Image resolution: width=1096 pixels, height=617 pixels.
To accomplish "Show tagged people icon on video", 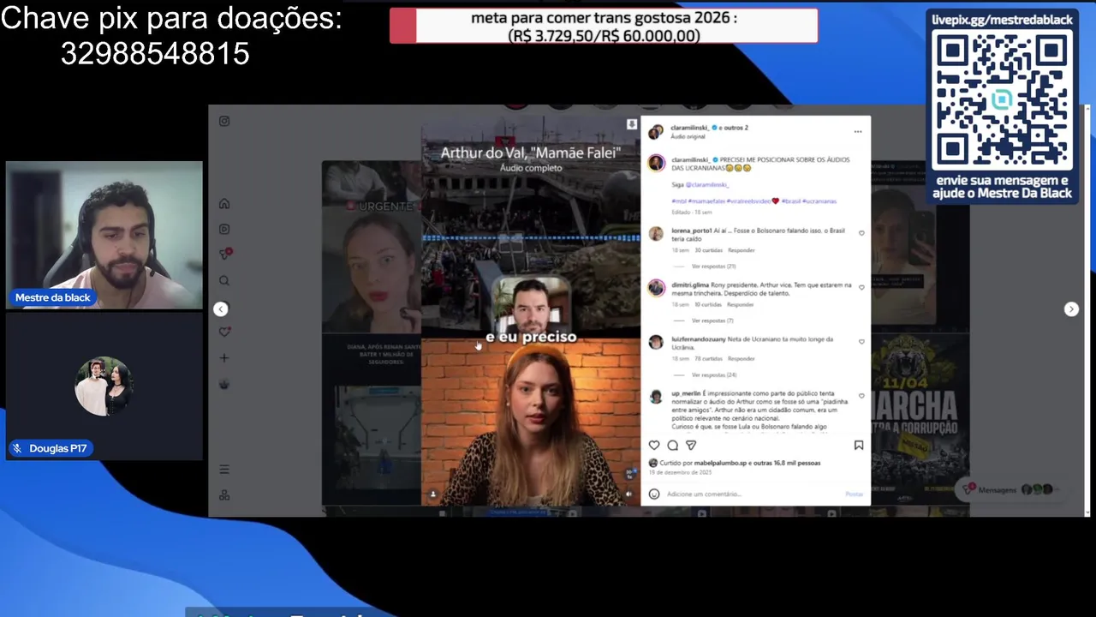I will click(432, 494).
